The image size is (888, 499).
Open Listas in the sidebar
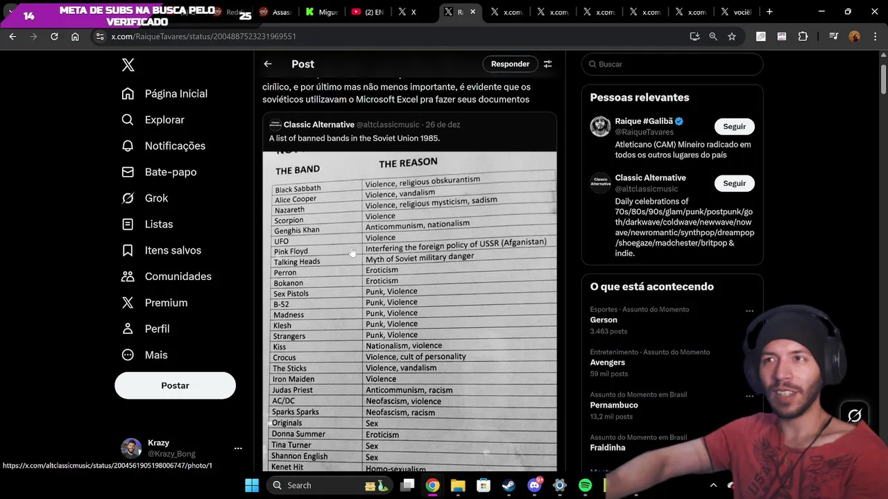click(147, 225)
